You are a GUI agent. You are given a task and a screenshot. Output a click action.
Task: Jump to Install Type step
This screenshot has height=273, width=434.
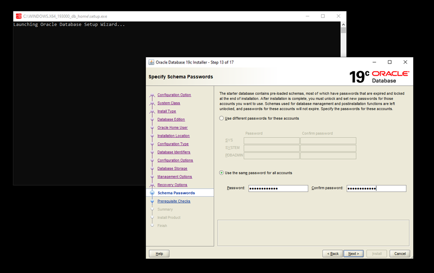166,111
